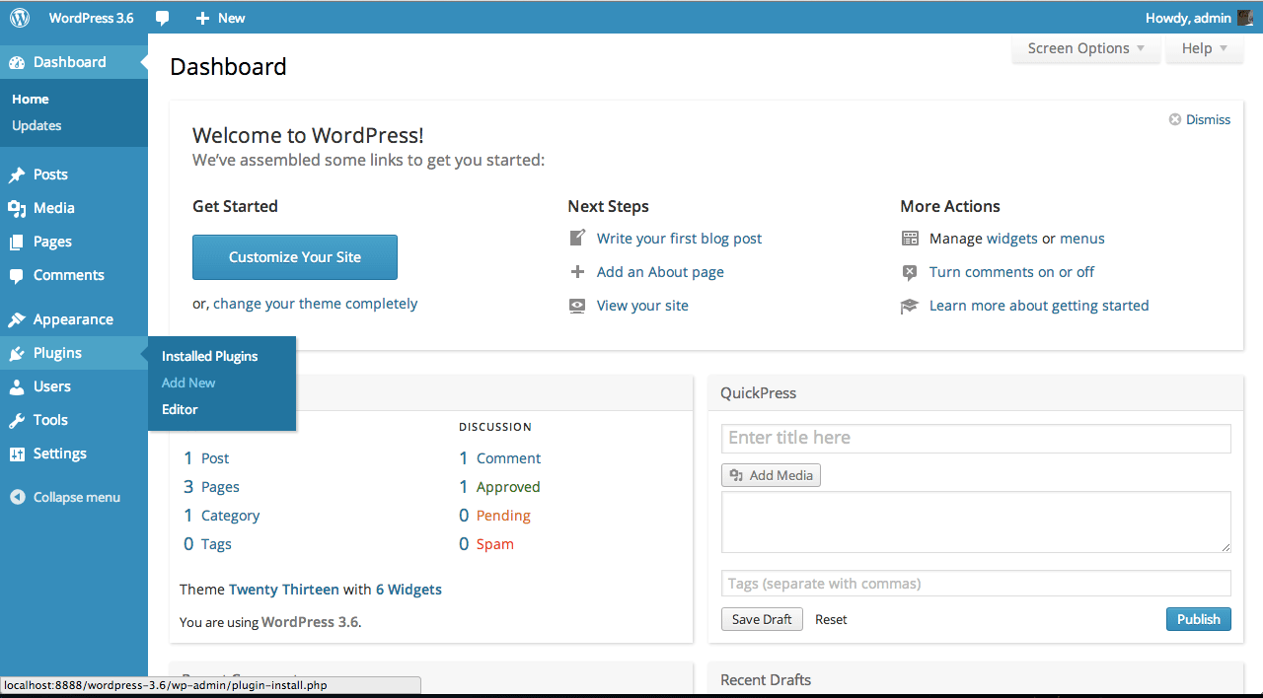
Task: Click the Posts pushpin icon
Action: pos(17,174)
